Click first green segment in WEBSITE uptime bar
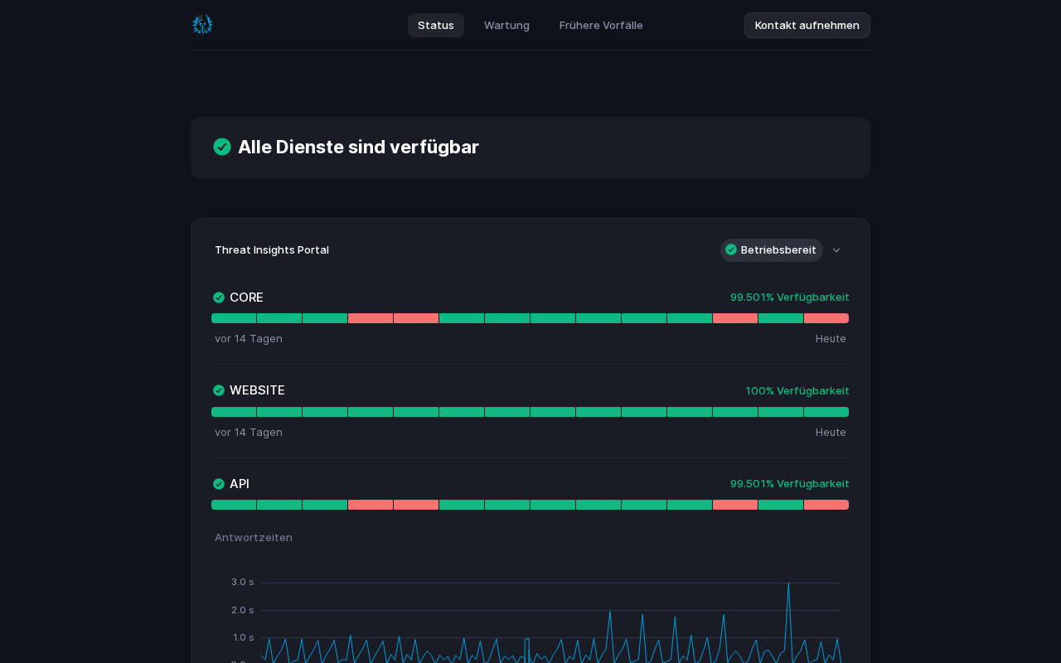The height and width of the screenshot is (663, 1061). click(x=234, y=412)
